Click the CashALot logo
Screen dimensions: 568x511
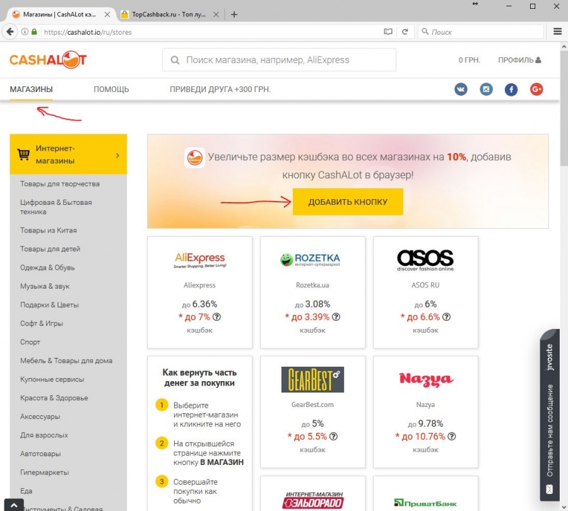point(48,60)
